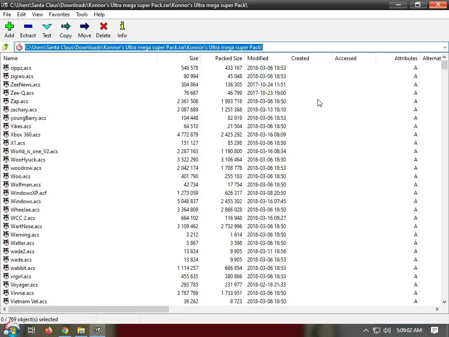Launch Chrome from the taskbar

pos(65,330)
